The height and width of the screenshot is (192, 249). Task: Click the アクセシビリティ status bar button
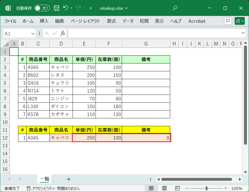(53, 188)
